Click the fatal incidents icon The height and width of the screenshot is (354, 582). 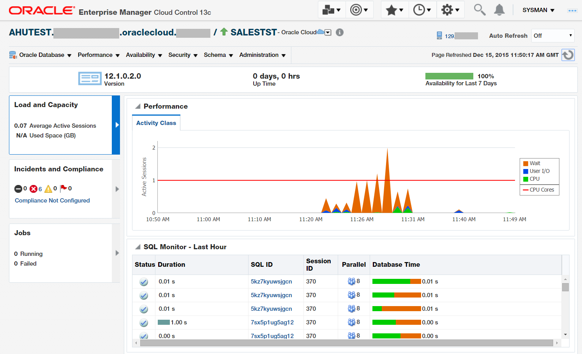pyautogui.click(x=18, y=189)
